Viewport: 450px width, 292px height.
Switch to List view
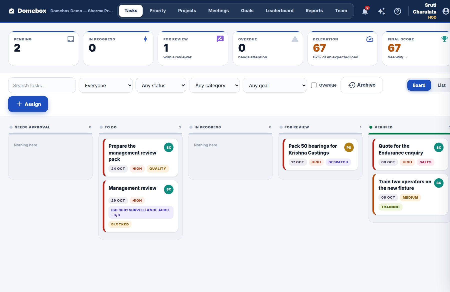pyautogui.click(x=441, y=85)
